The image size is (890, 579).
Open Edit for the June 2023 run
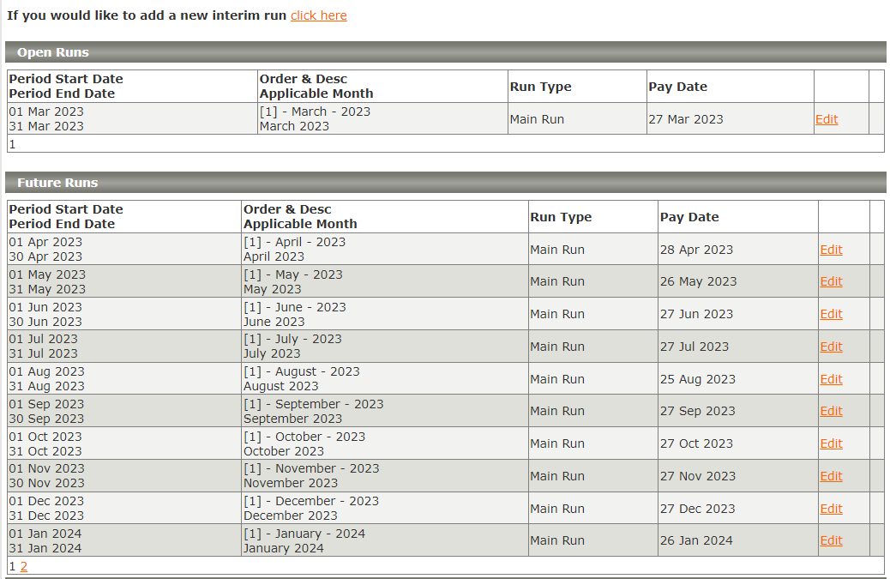[831, 314]
